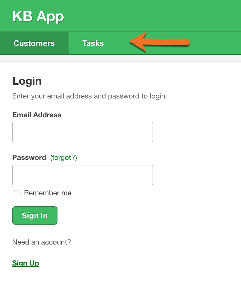
Task: Click the Email Address label
Action: (x=37, y=115)
